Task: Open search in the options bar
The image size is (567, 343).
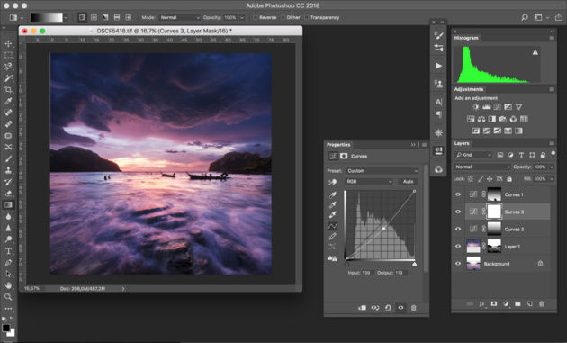Action: pos(525,17)
